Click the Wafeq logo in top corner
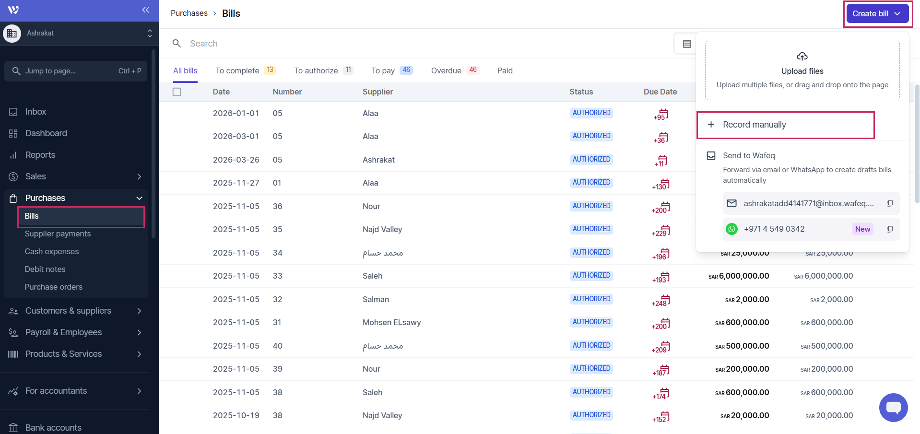 (x=13, y=10)
